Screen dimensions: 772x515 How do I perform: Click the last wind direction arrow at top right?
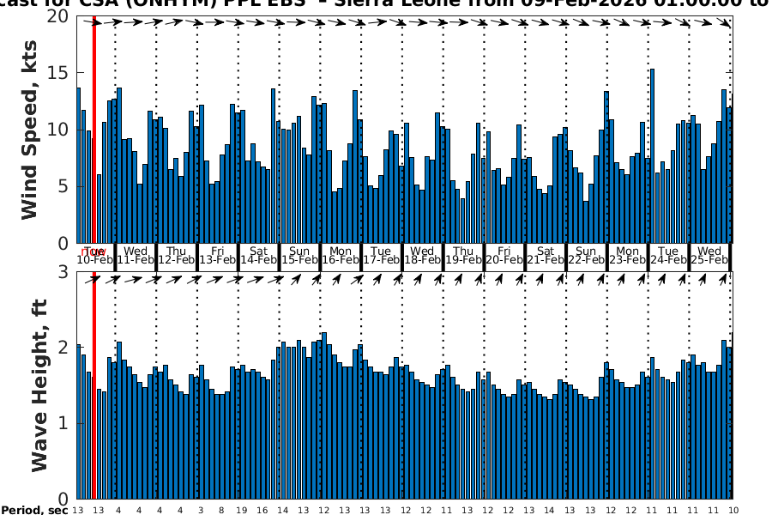pyautogui.click(x=726, y=23)
